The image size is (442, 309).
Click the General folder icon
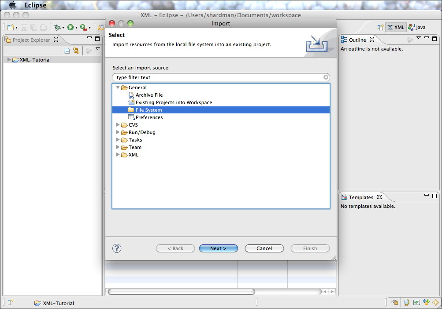(x=124, y=88)
